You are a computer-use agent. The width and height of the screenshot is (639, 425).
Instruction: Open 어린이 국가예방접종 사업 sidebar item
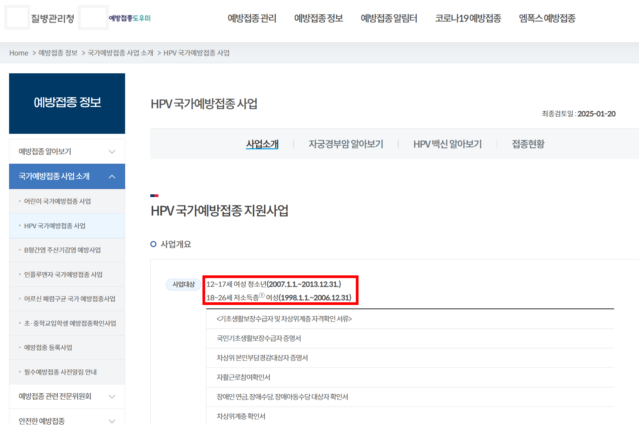coord(67,201)
